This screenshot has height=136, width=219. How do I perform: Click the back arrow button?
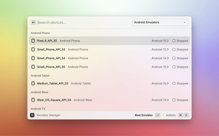[x=34, y=22]
